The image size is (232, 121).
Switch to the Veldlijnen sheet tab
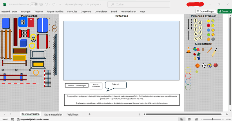[x=73, y=115]
